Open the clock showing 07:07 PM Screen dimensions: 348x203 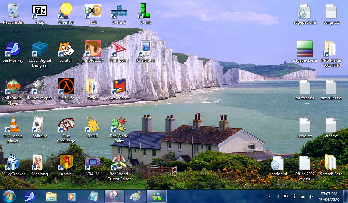click(x=329, y=196)
